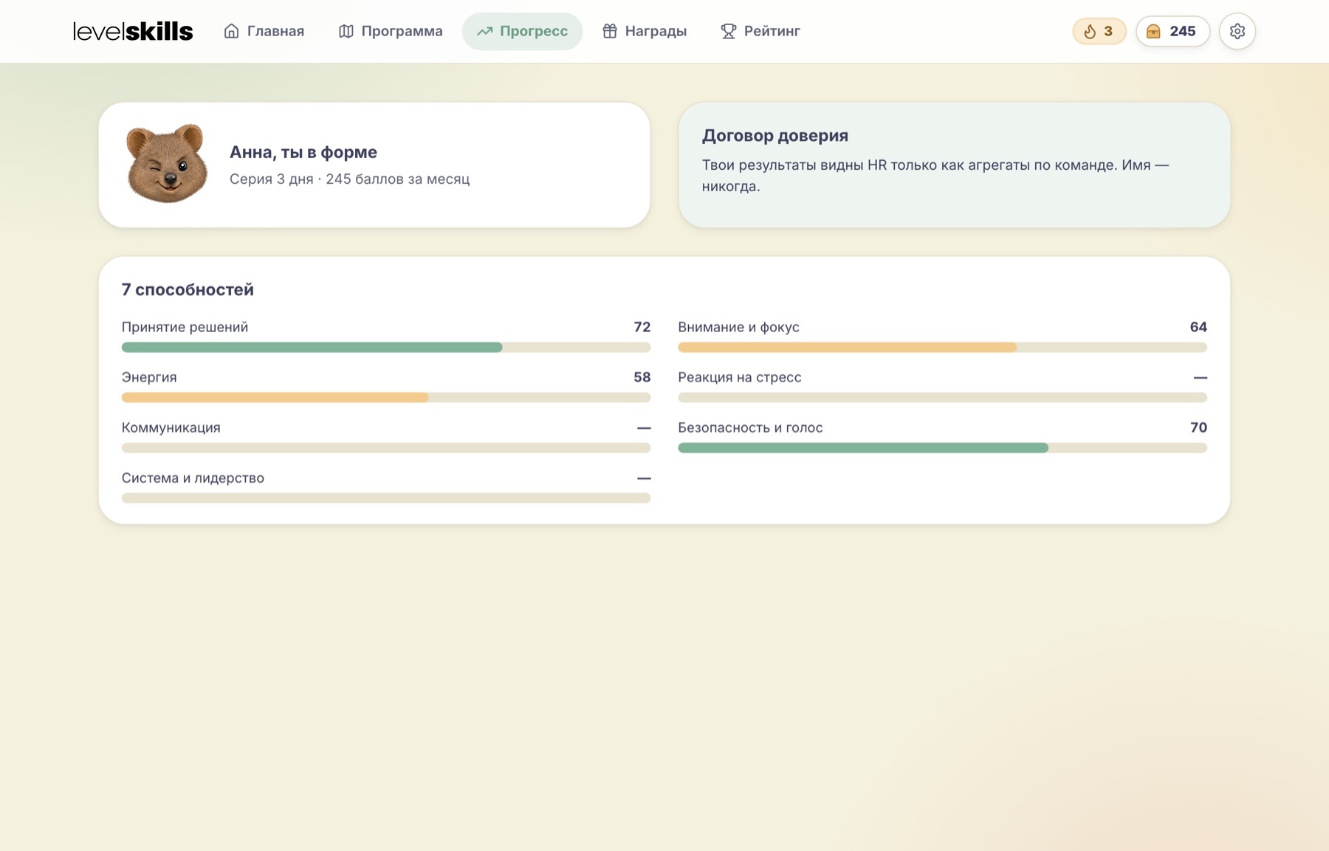Click the label "Принятие решений"

[185, 327]
